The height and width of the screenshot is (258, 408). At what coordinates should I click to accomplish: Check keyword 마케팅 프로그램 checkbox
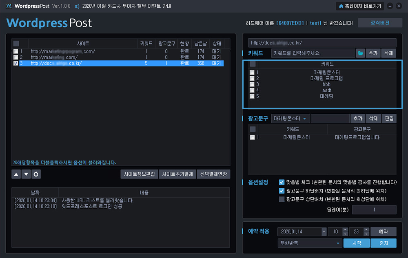(x=252, y=79)
